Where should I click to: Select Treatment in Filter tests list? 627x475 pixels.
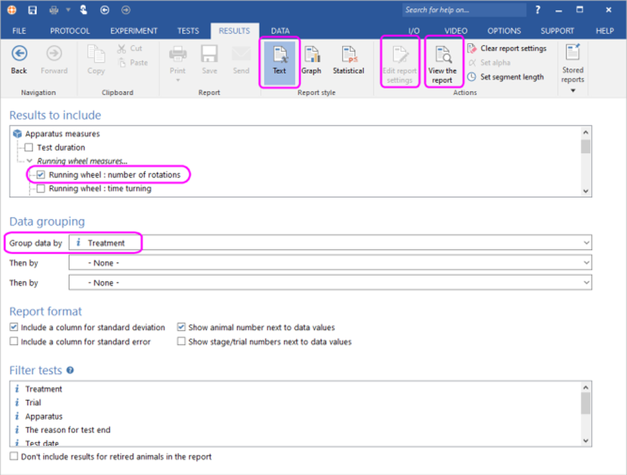[x=44, y=389]
